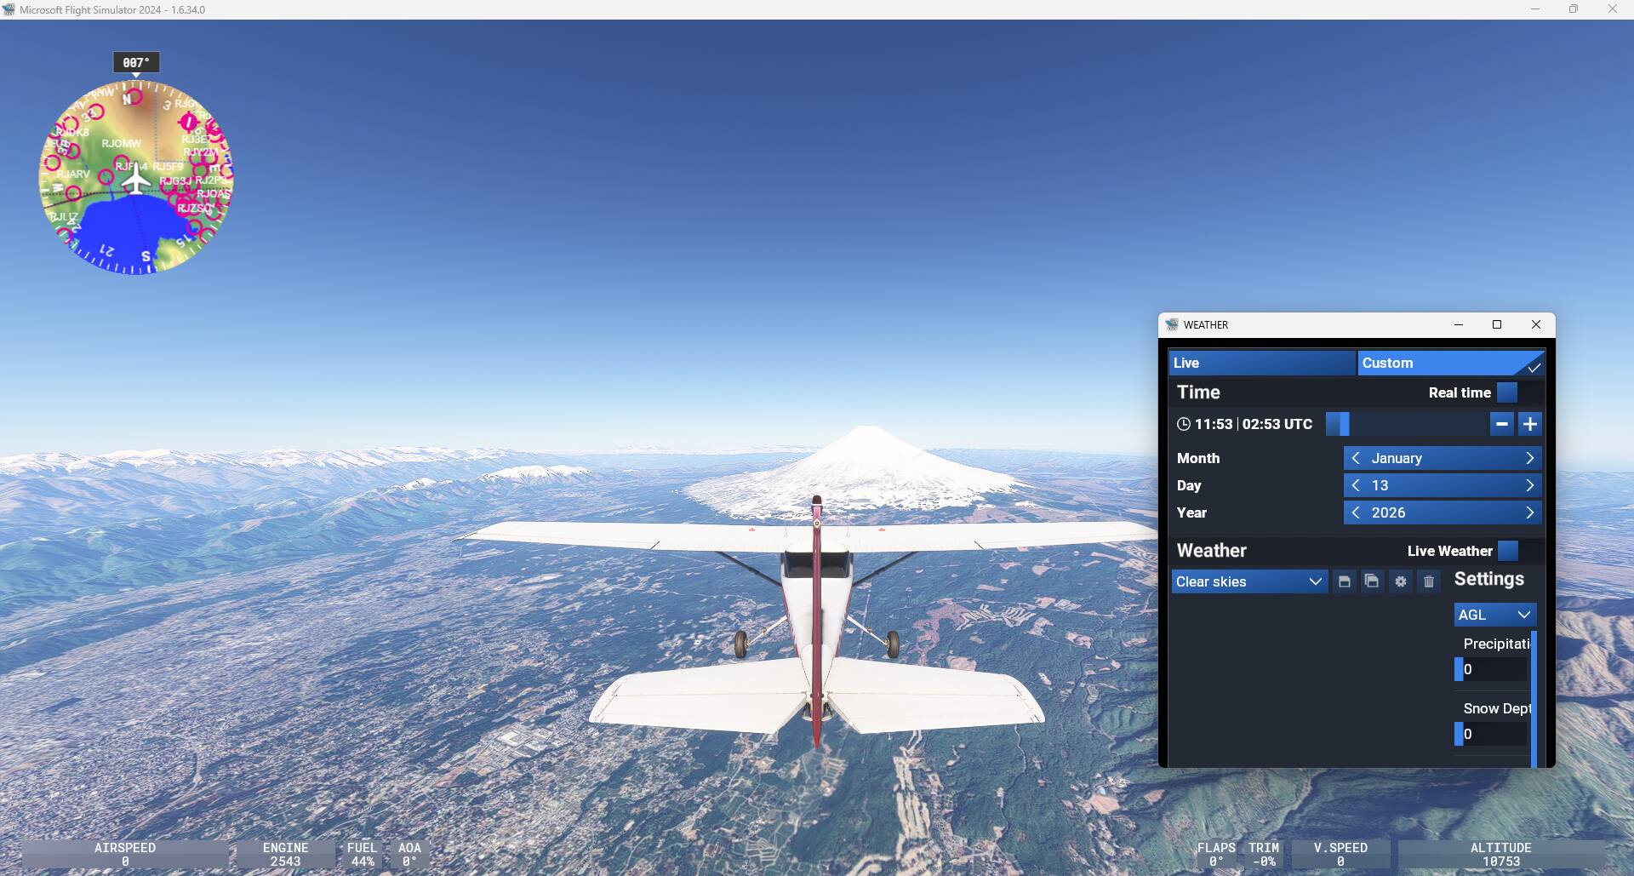Step the Year back with left chevron
The width and height of the screenshot is (1634, 876).
(x=1356, y=512)
